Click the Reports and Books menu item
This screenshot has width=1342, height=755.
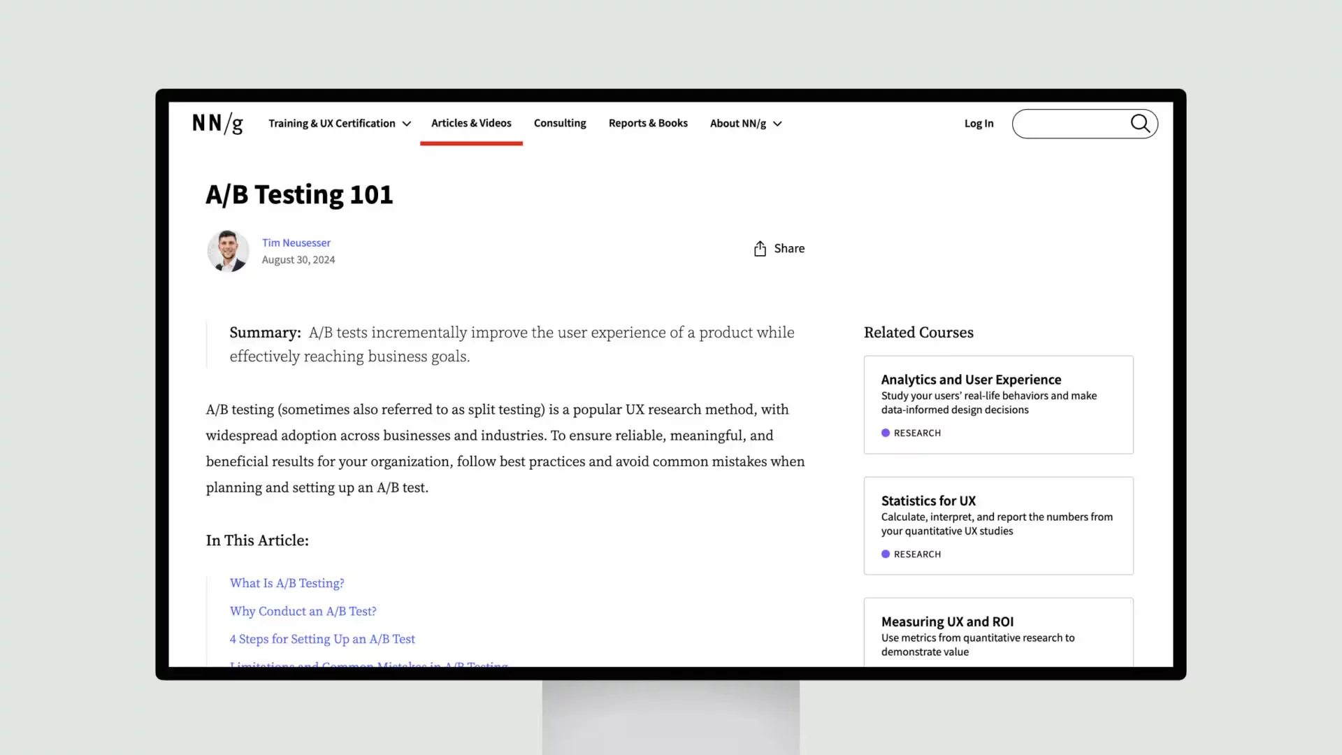(x=648, y=122)
